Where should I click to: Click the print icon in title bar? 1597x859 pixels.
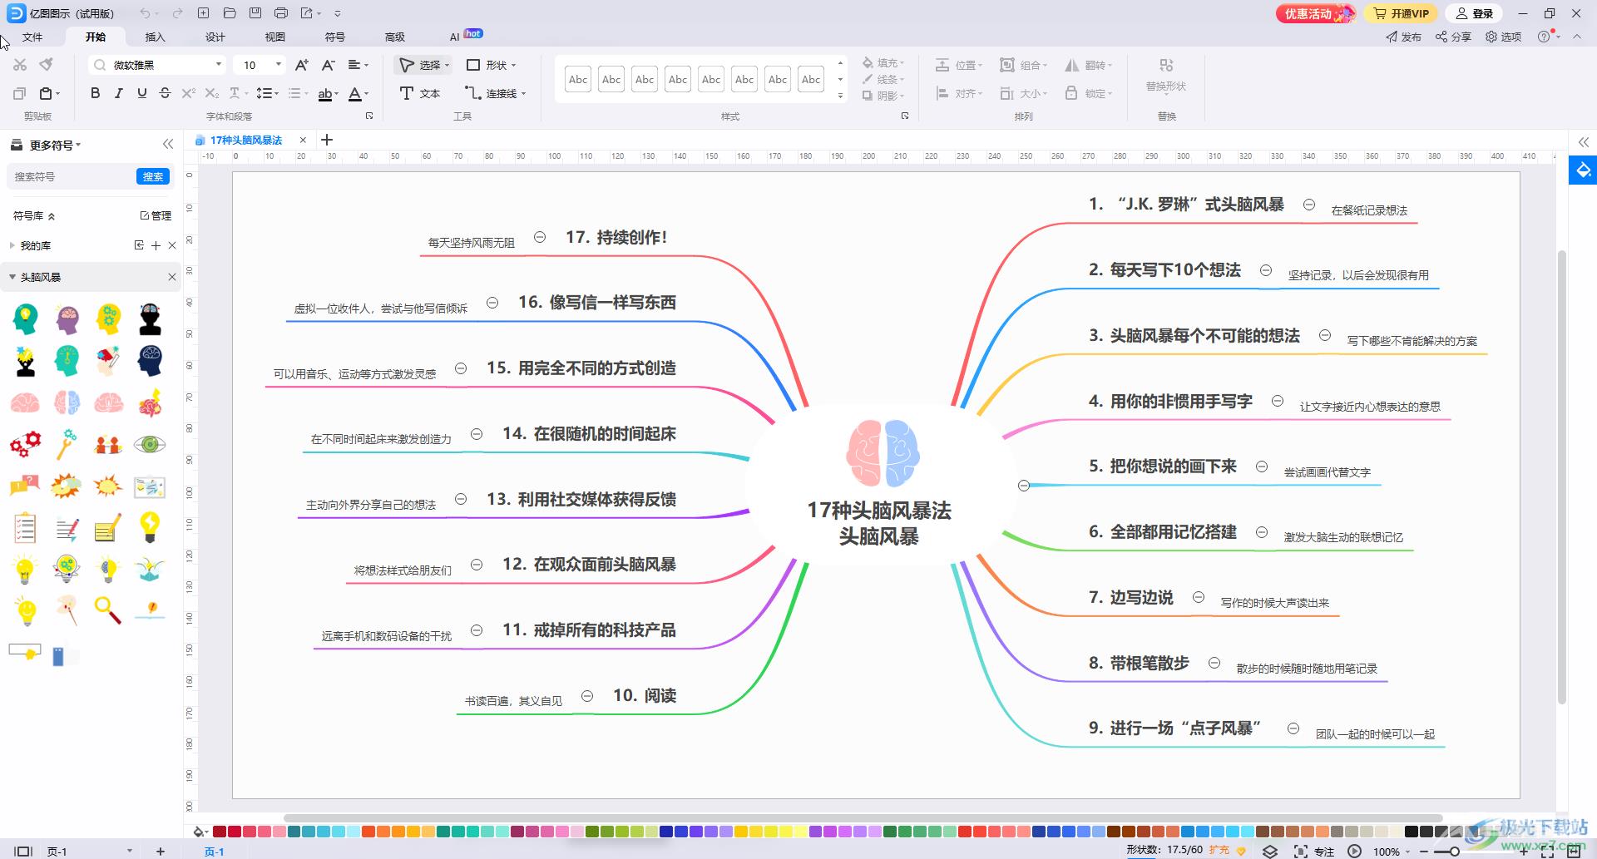tap(281, 13)
